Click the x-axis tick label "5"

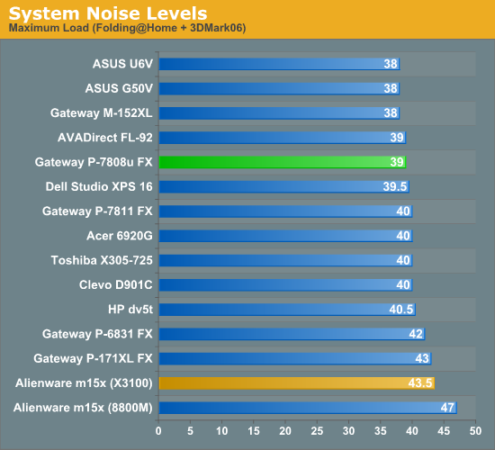click(x=190, y=431)
